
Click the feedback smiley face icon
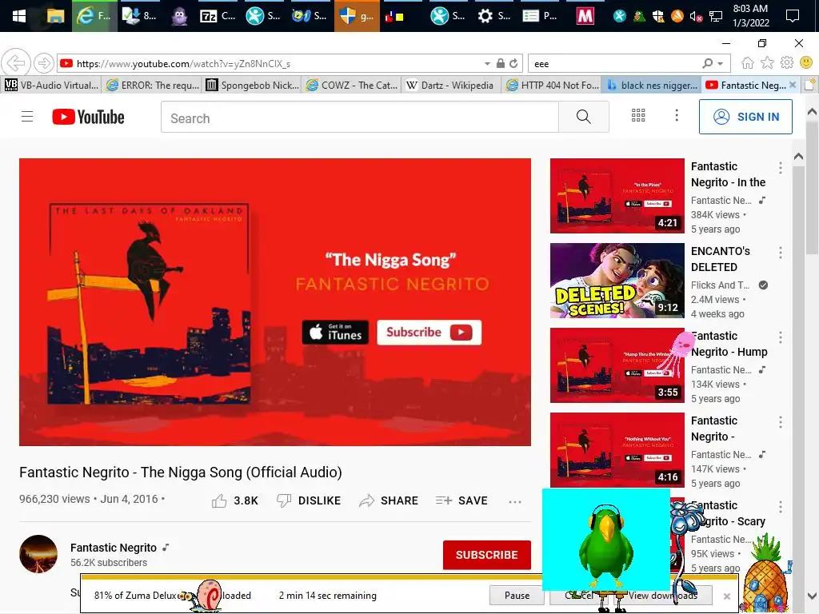pyautogui.click(x=806, y=62)
